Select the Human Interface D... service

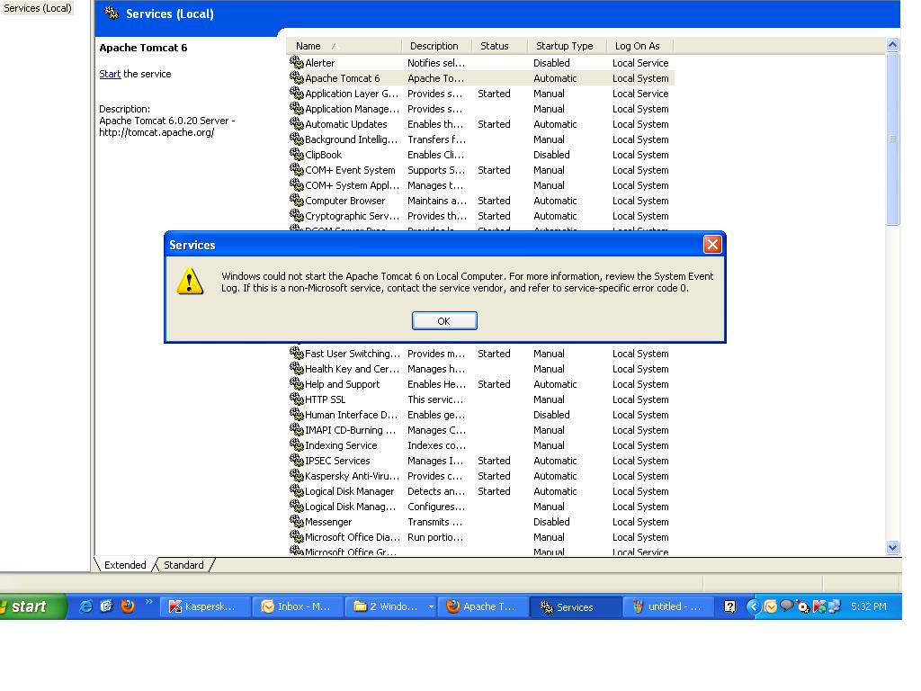[481, 415]
